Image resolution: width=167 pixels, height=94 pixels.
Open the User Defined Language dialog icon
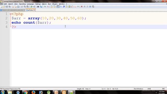tap(67, 7)
